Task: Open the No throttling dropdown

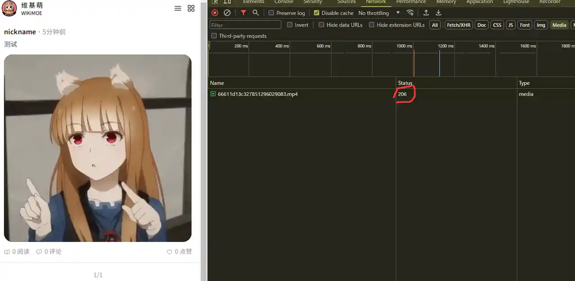Action: coord(379,13)
